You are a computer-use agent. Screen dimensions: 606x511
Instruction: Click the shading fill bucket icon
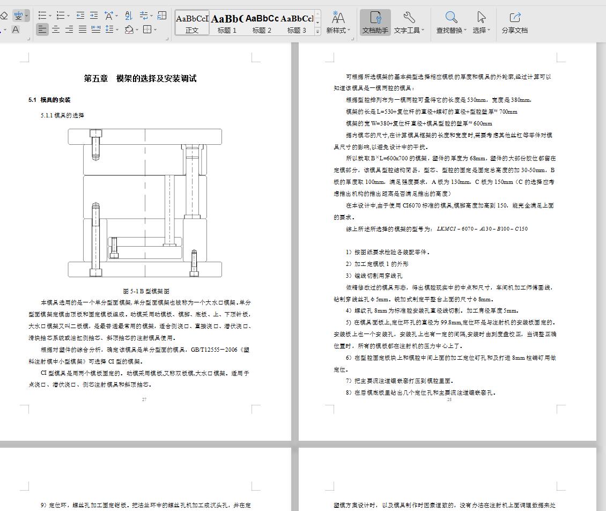(129, 29)
